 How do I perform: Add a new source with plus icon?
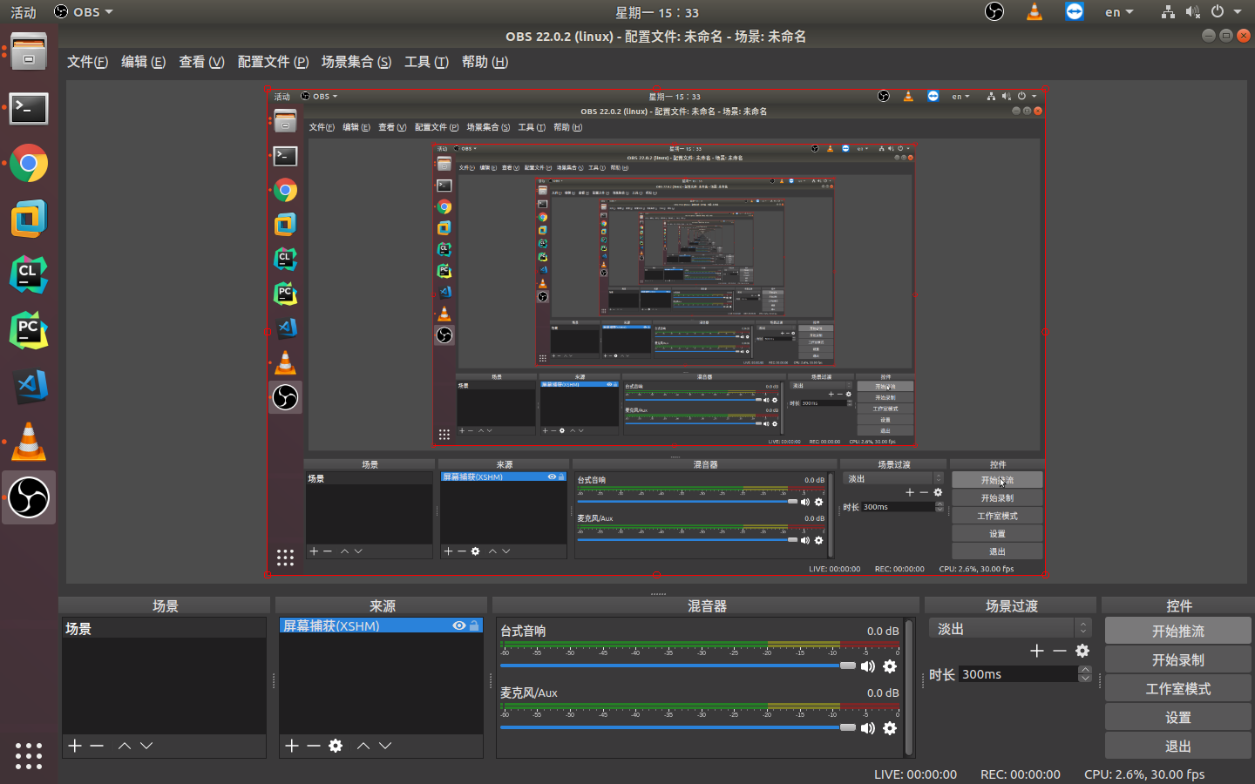coord(292,746)
